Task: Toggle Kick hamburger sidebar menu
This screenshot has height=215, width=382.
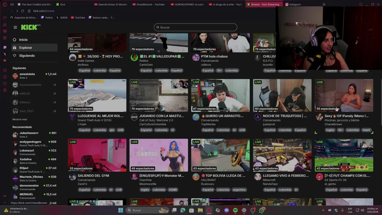Action: click(x=15, y=27)
